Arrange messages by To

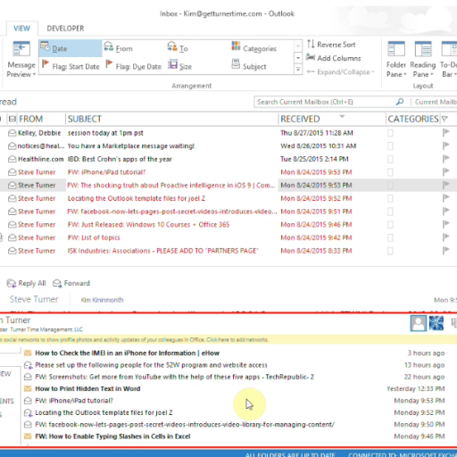178,48
